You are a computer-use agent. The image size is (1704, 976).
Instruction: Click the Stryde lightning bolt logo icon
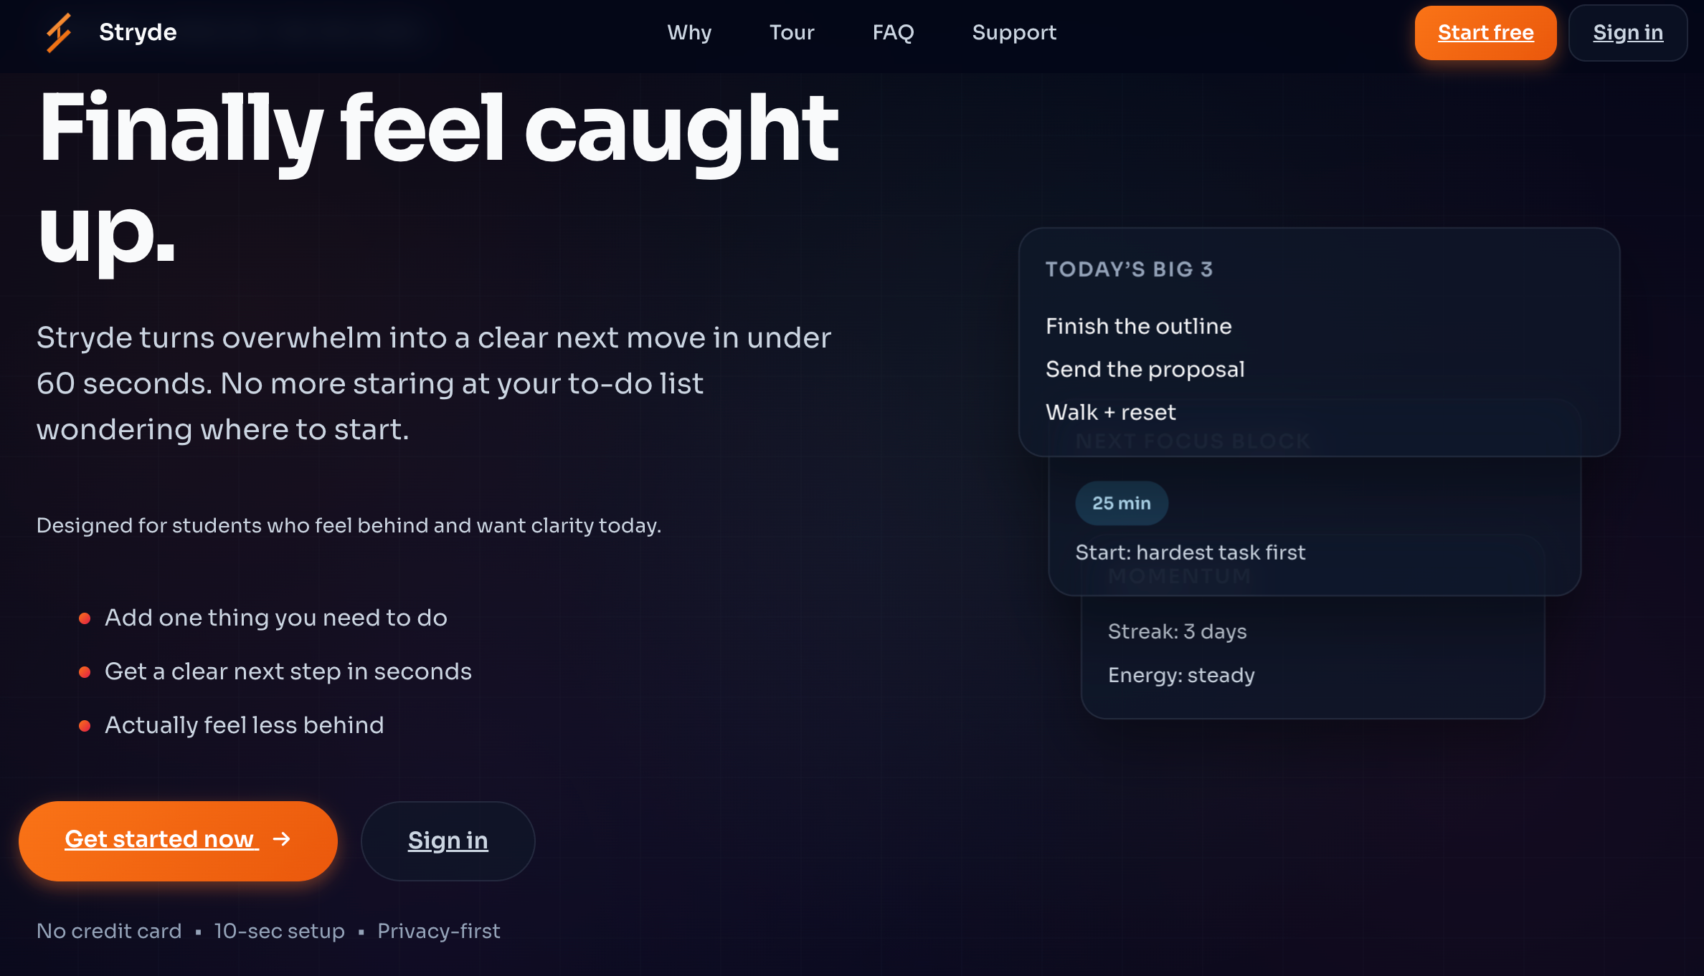point(59,33)
